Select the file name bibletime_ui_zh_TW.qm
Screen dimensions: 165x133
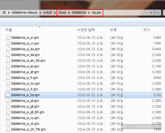29,129
